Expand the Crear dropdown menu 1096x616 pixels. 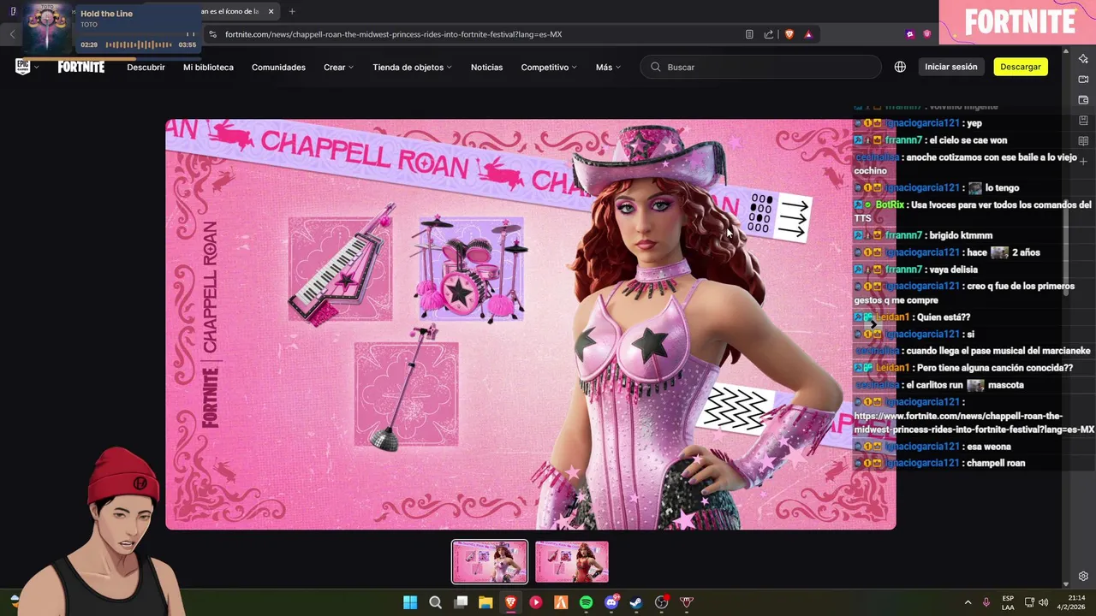click(x=338, y=67)
